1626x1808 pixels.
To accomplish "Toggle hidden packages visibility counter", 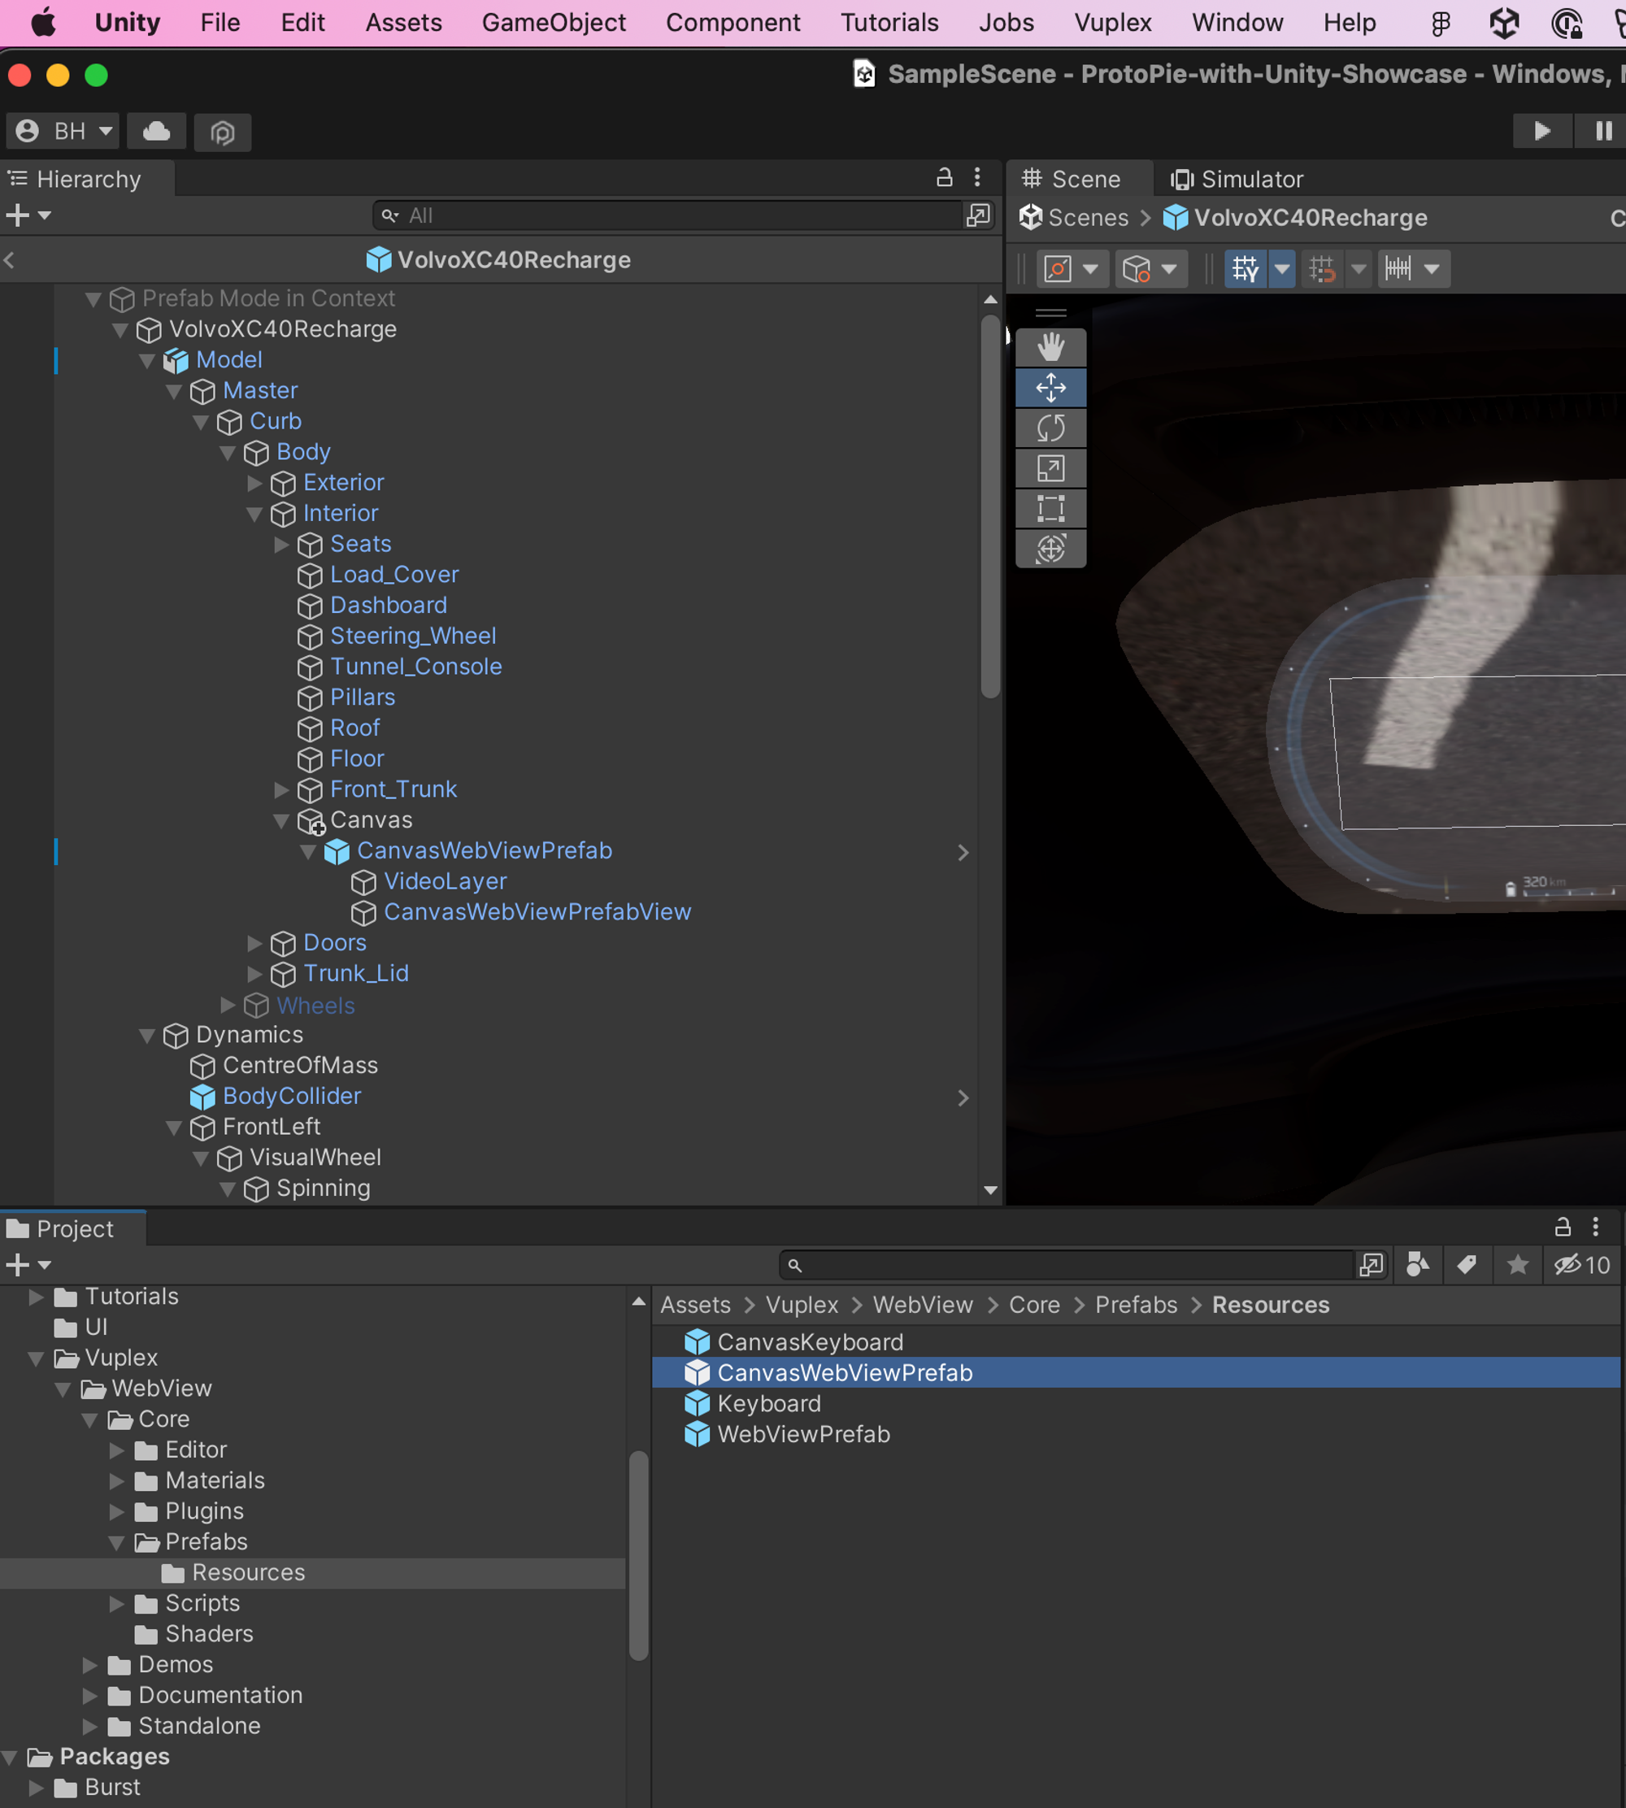I will click(x=1582, y=1265).
